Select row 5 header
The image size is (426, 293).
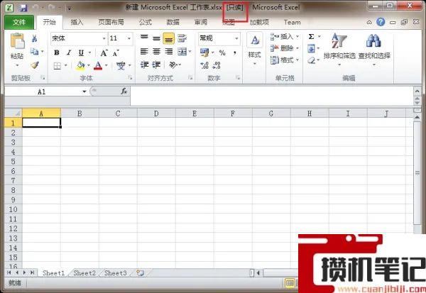point(13,161)
